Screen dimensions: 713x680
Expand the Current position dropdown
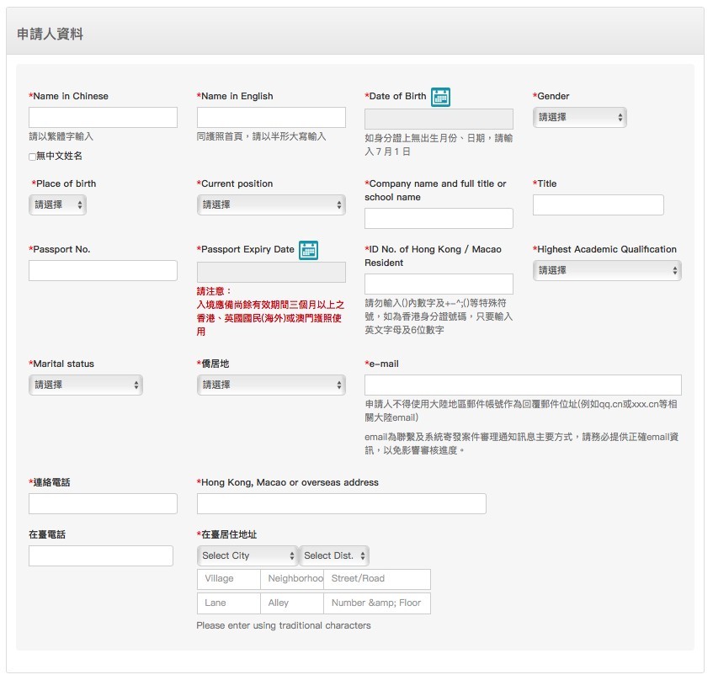[x=271, y=205]
